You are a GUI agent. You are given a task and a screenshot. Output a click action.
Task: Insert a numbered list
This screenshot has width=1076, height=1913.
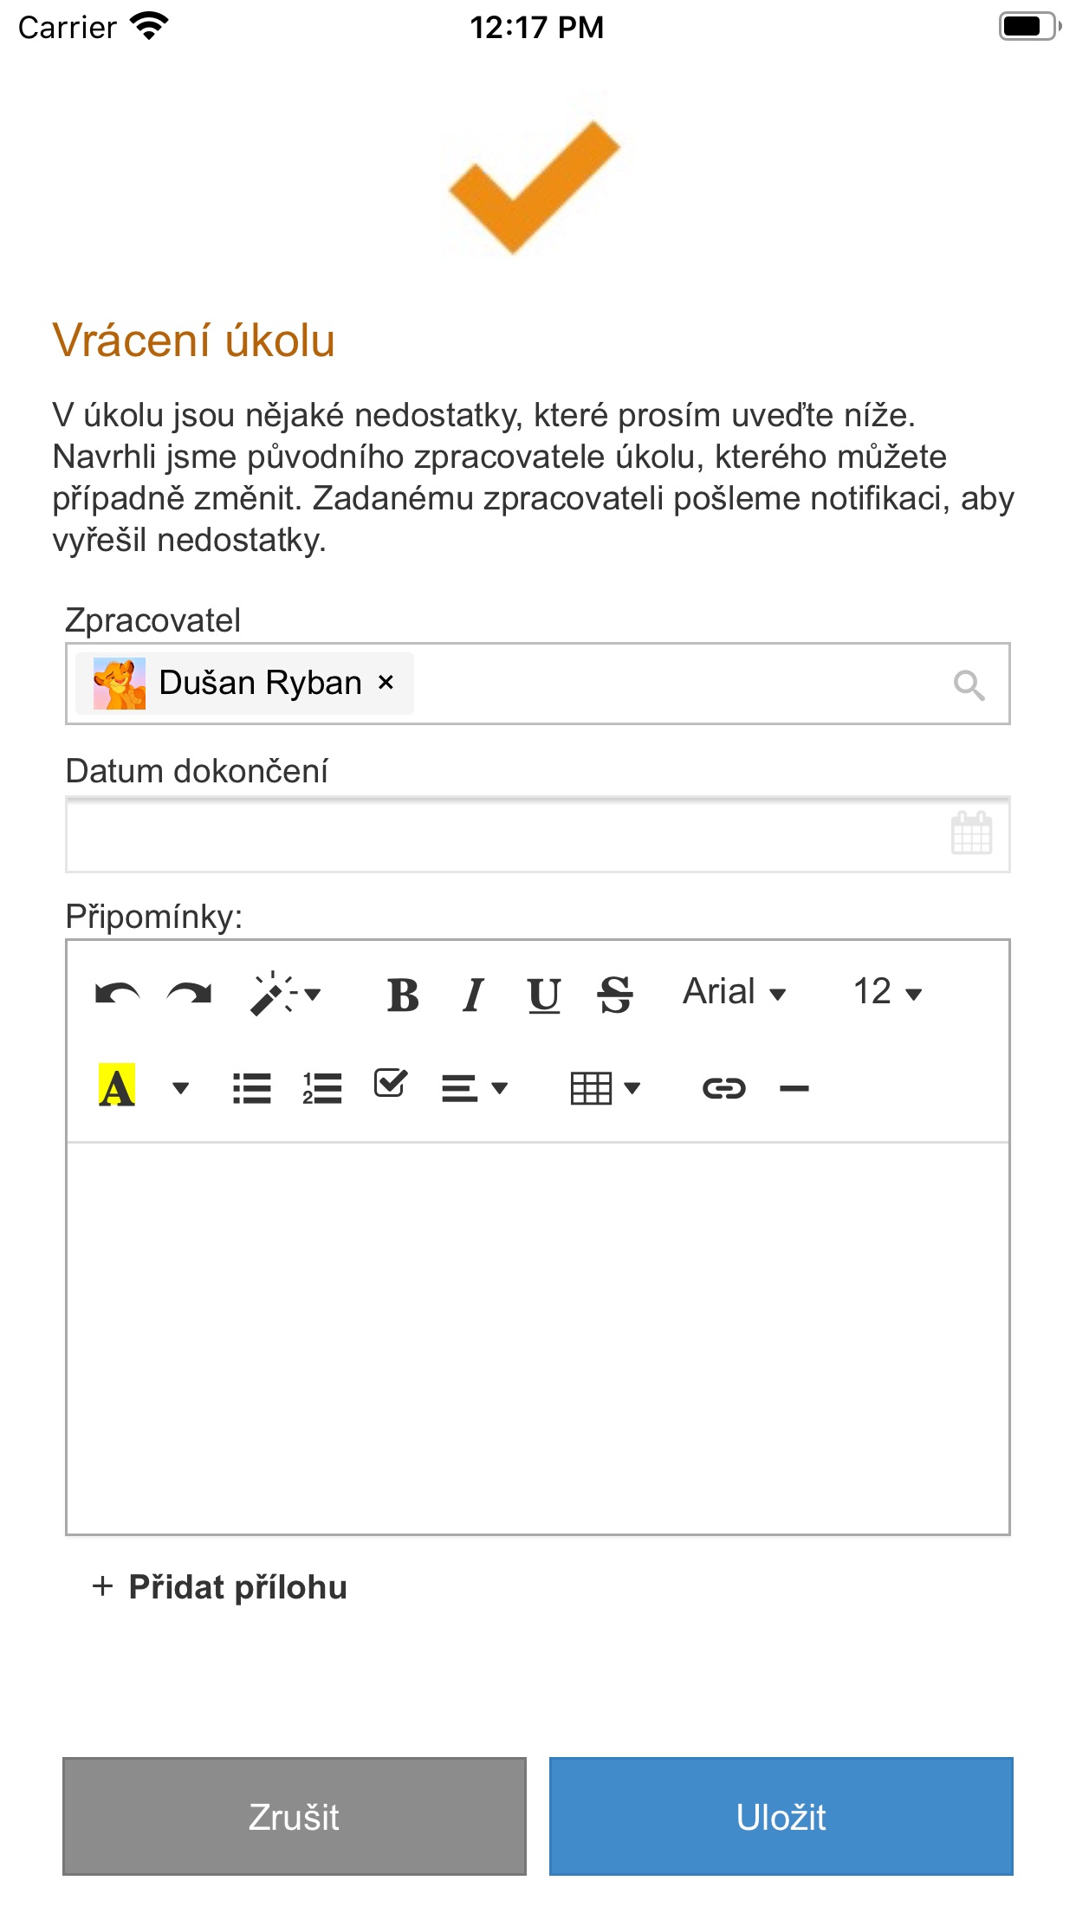322,1088
